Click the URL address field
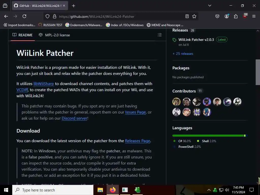The image size is (260, 195). click(121, 17)
